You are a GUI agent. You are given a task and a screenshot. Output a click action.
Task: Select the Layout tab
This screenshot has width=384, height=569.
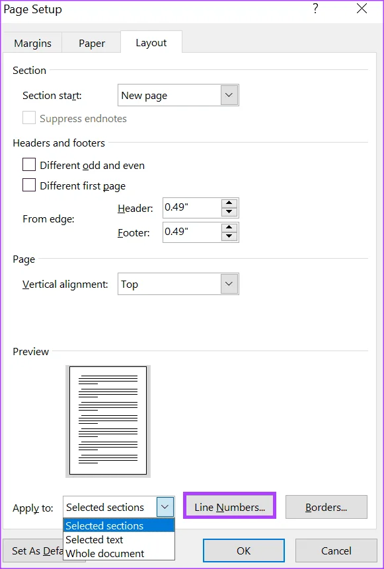151,42
